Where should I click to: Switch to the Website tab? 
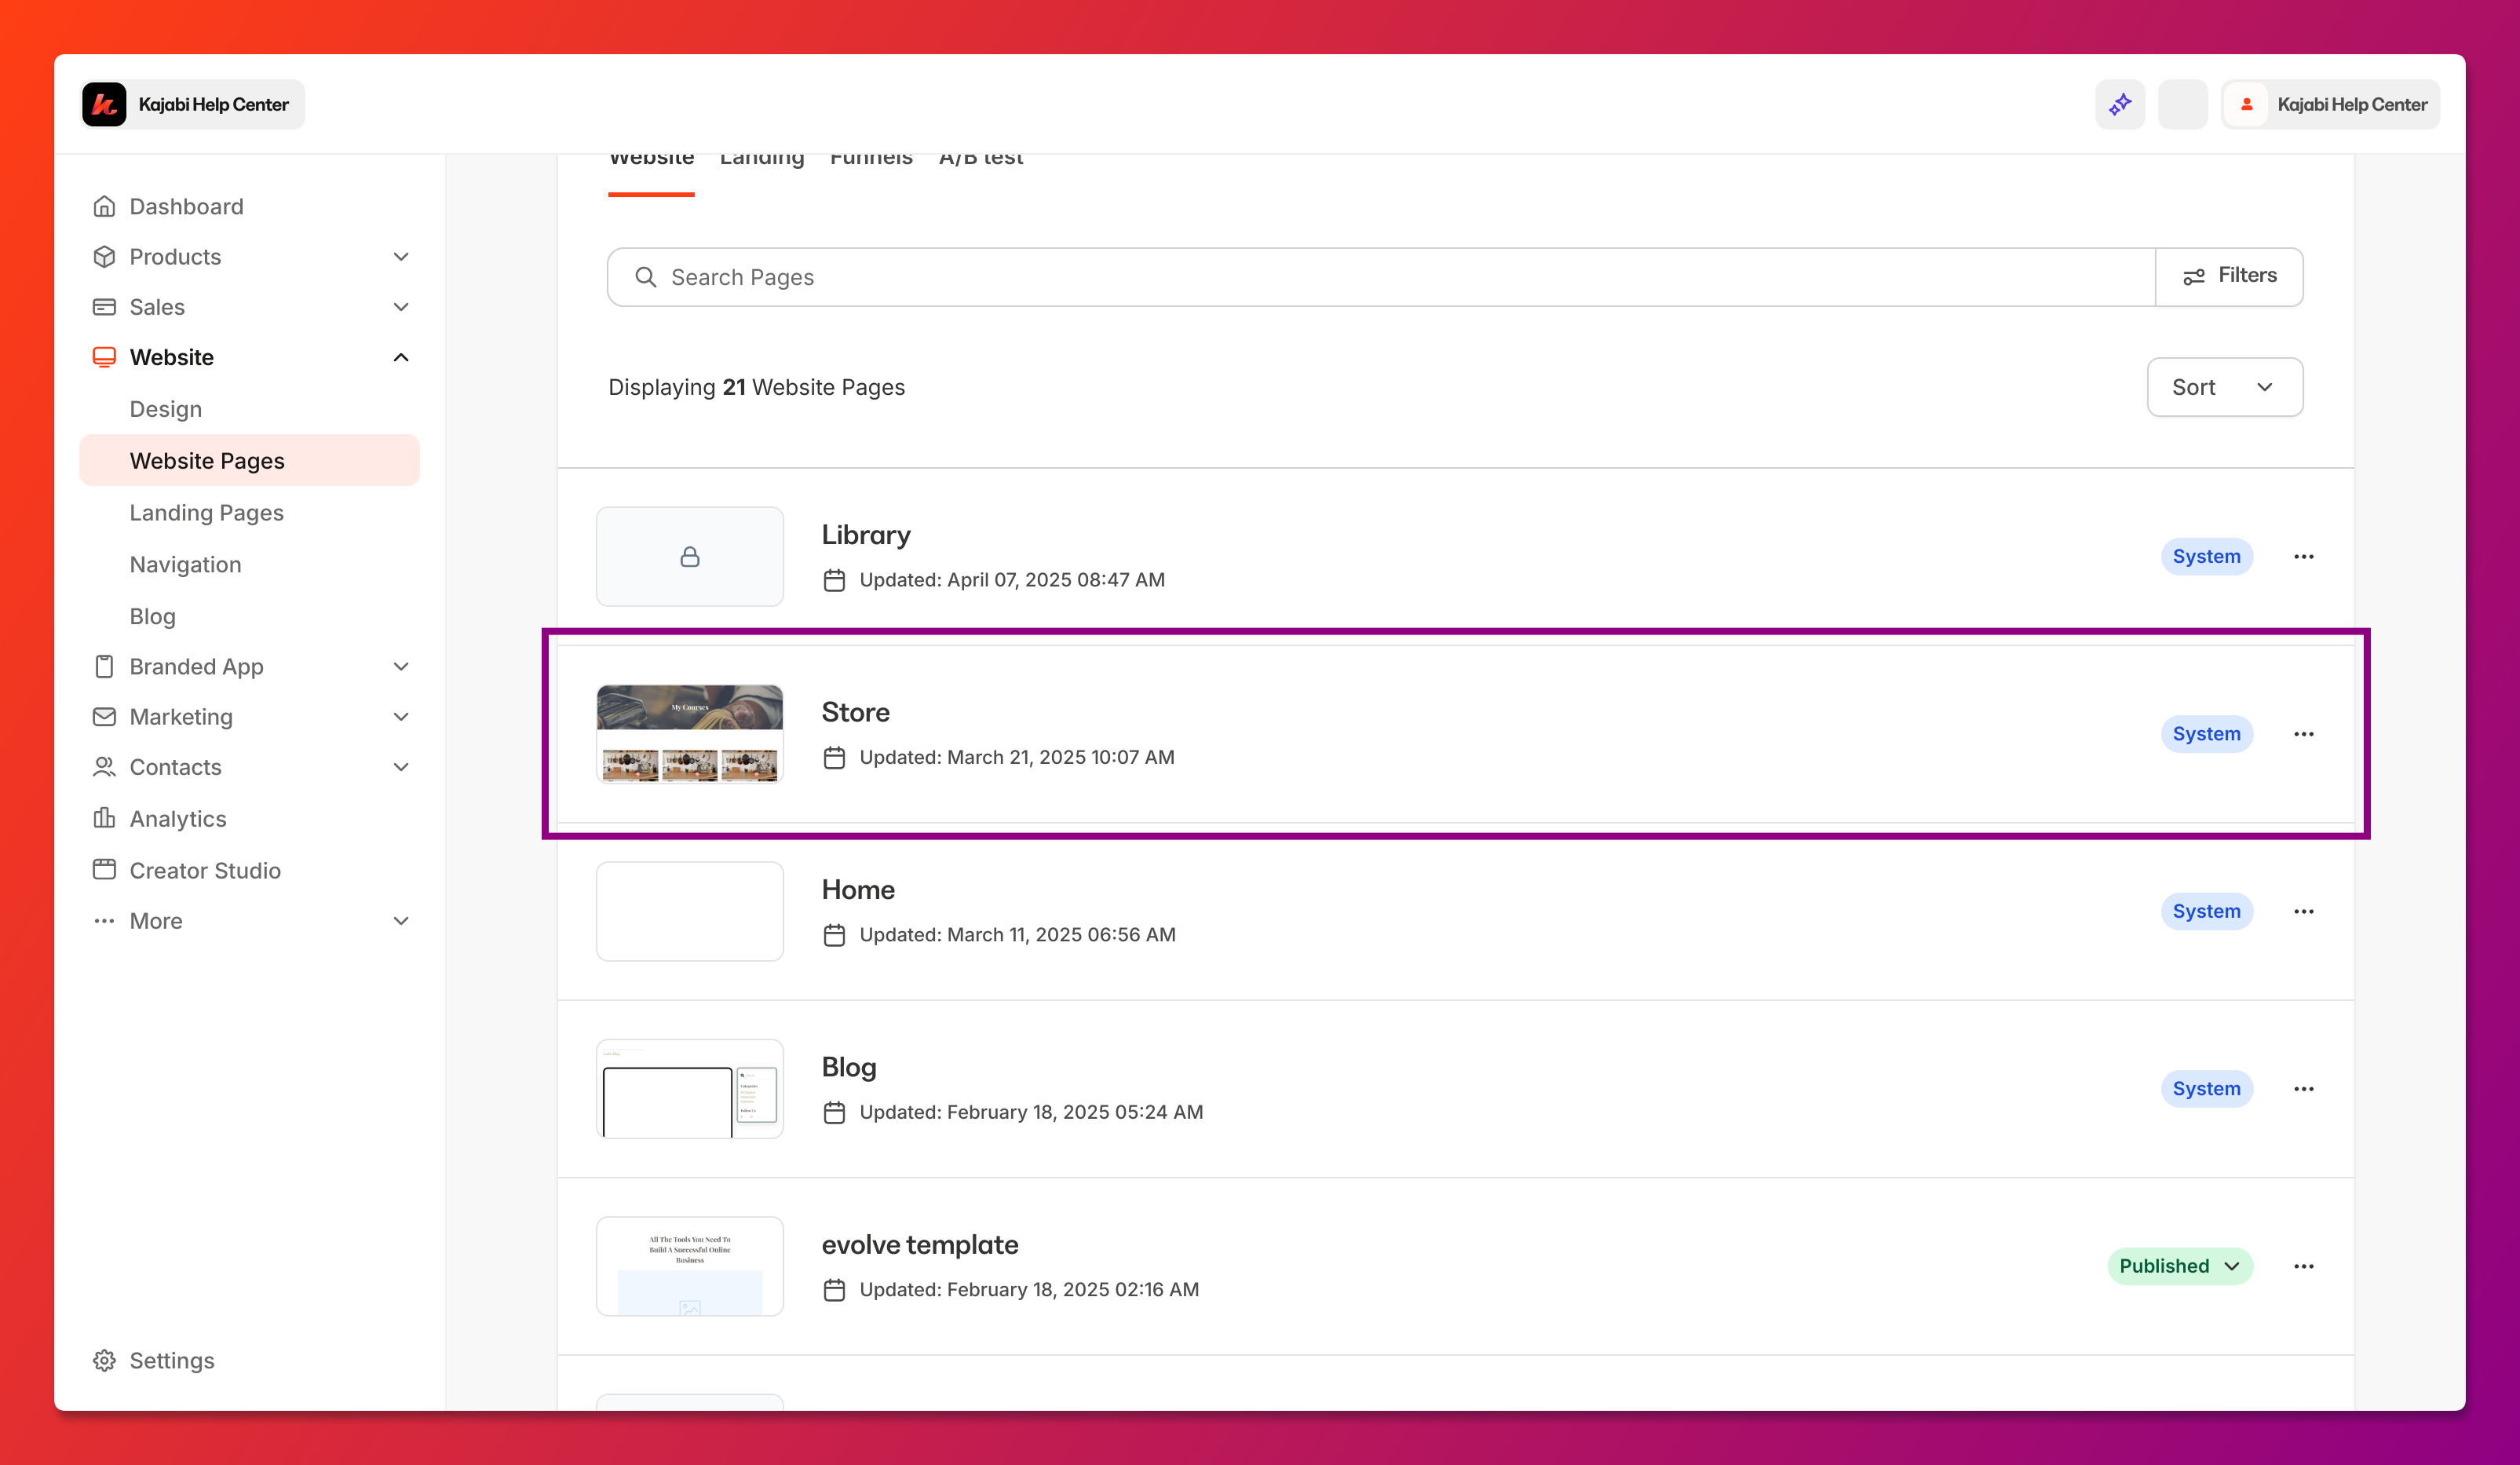pyautogui.click(x=651, y=160)
